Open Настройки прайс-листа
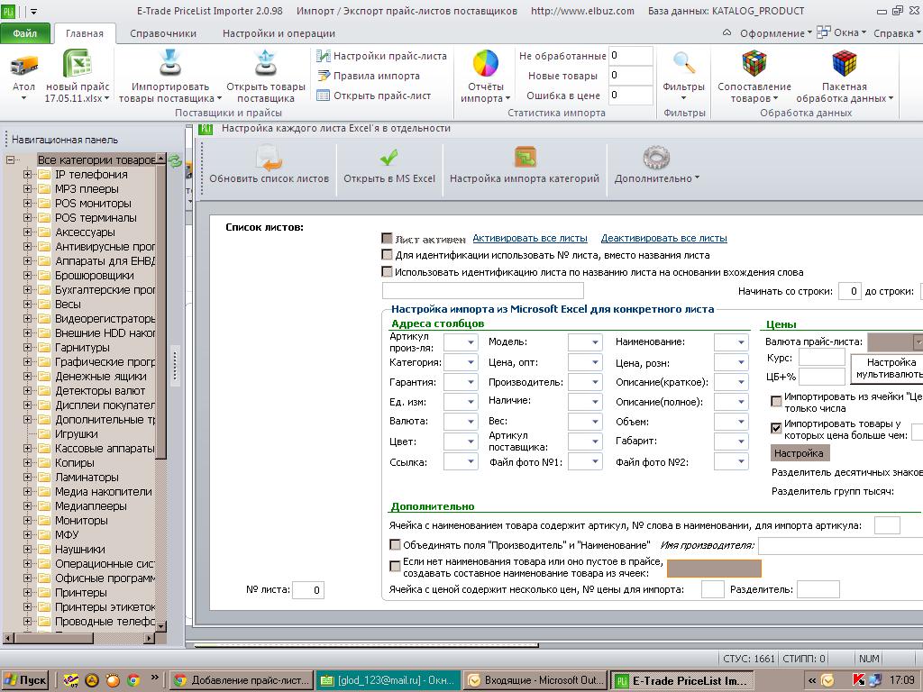Screen dimensions: 923x692 click(381, 56)
